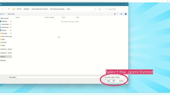Select OneDrive - Univer in sidebar

6,53
